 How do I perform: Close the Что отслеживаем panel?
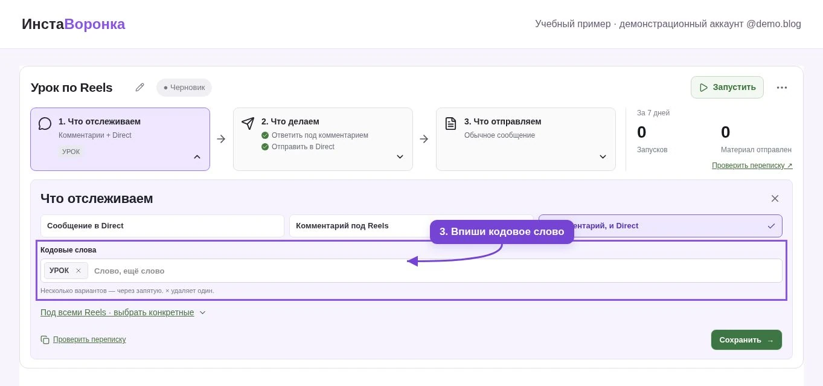click(775, 199)
